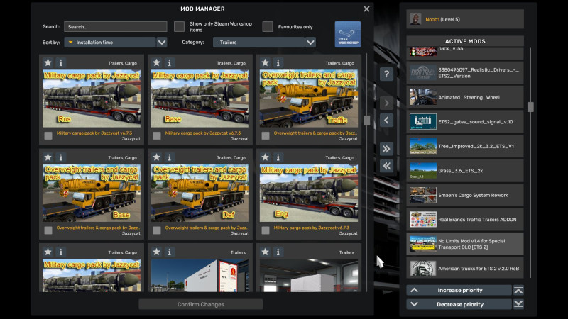The width and height of the screenshot is (568, 319).
Task: Open the Category Trailers dropdown
Action: click(258, 43)
